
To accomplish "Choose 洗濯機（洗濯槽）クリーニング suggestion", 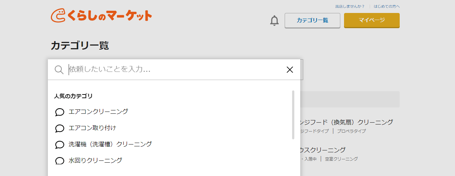I will point(110,144).
